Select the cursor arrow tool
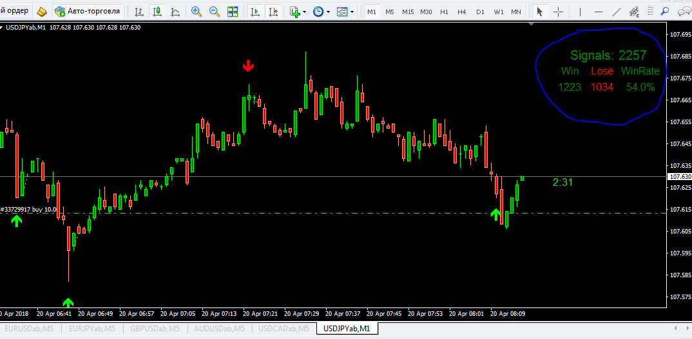692x339 pixels. pyautogui.click(x=540, y=12)
